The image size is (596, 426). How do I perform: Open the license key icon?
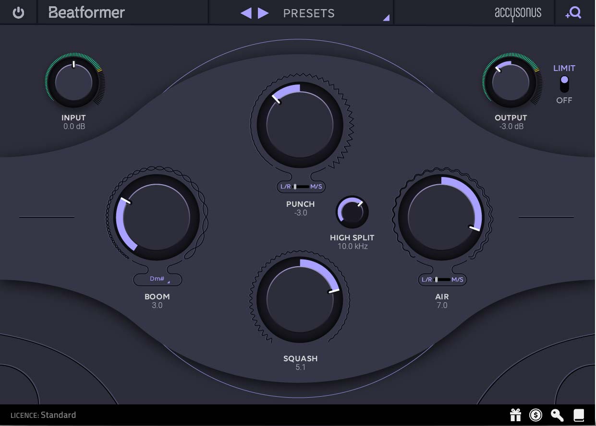(557, 415)
